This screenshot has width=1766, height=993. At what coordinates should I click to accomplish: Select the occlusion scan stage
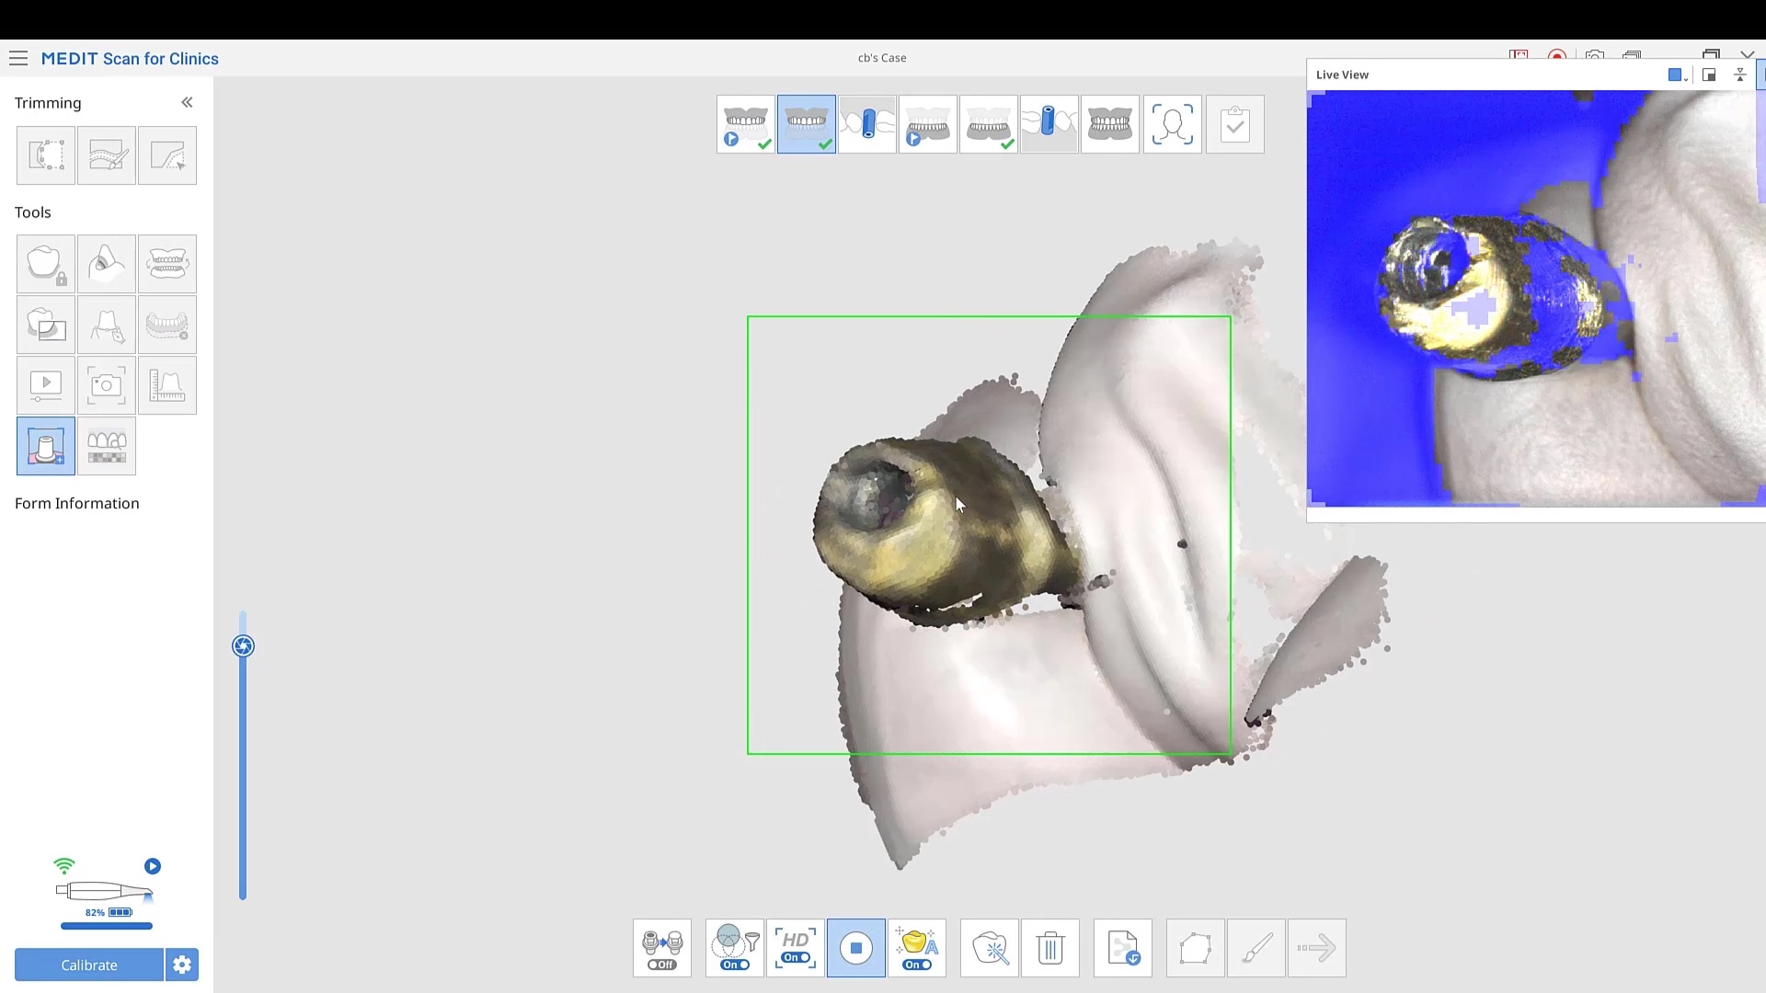(1110, 124)
